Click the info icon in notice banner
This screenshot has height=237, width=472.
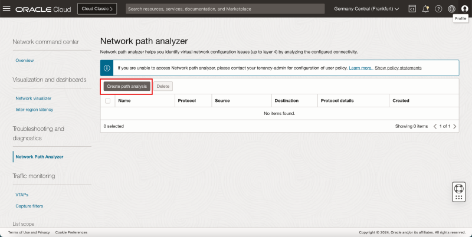[107, 68]
